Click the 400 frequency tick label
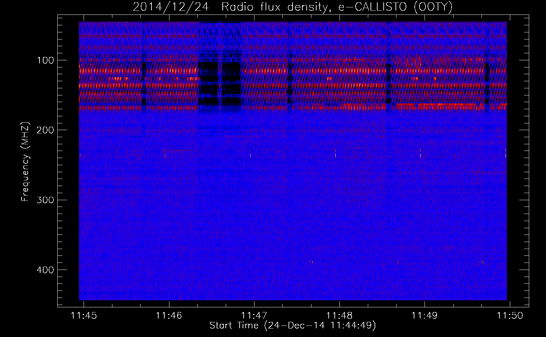 click(x=45, y=270)
